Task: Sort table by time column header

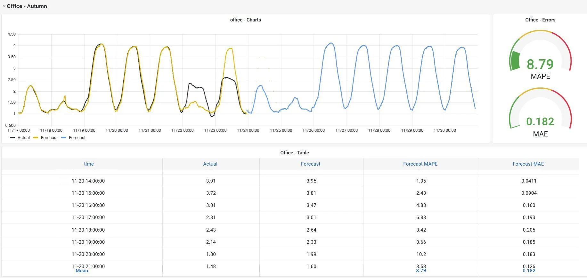Action: (x=89, y=164)
